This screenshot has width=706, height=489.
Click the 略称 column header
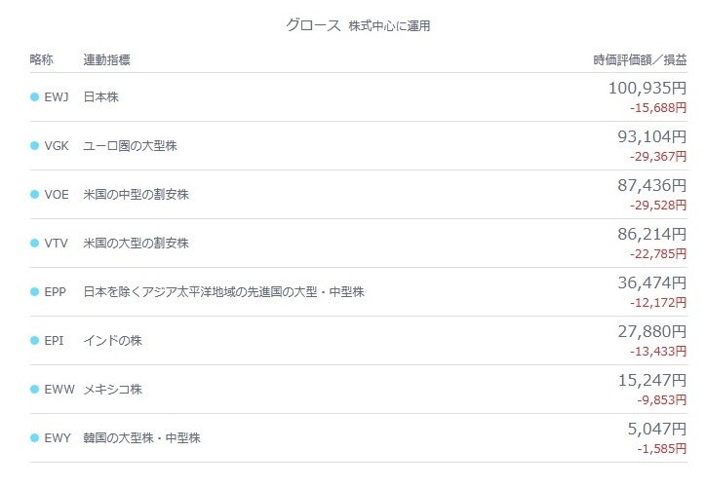click(x=42, y=60)
